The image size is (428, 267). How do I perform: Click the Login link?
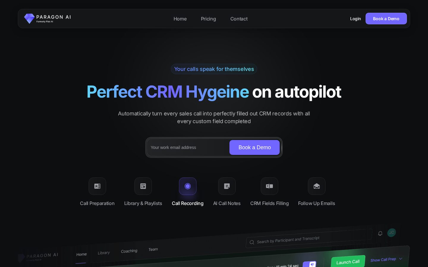point(355,19)
